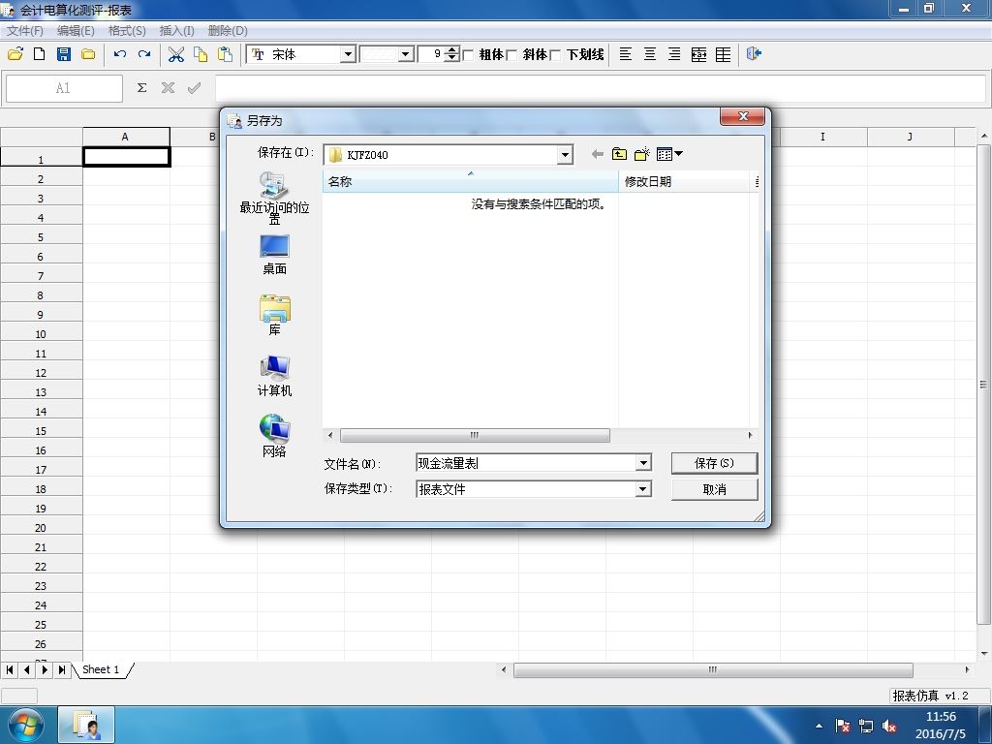This screenshot has width=992, height=744.
Task: Click the scissors cut icon
Action: (x=176, y=54)
